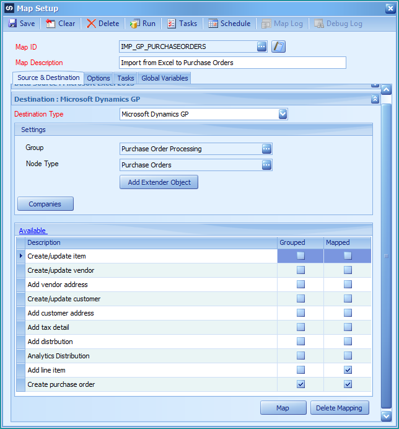Expand the Data Source section chevron

(375, 86)
